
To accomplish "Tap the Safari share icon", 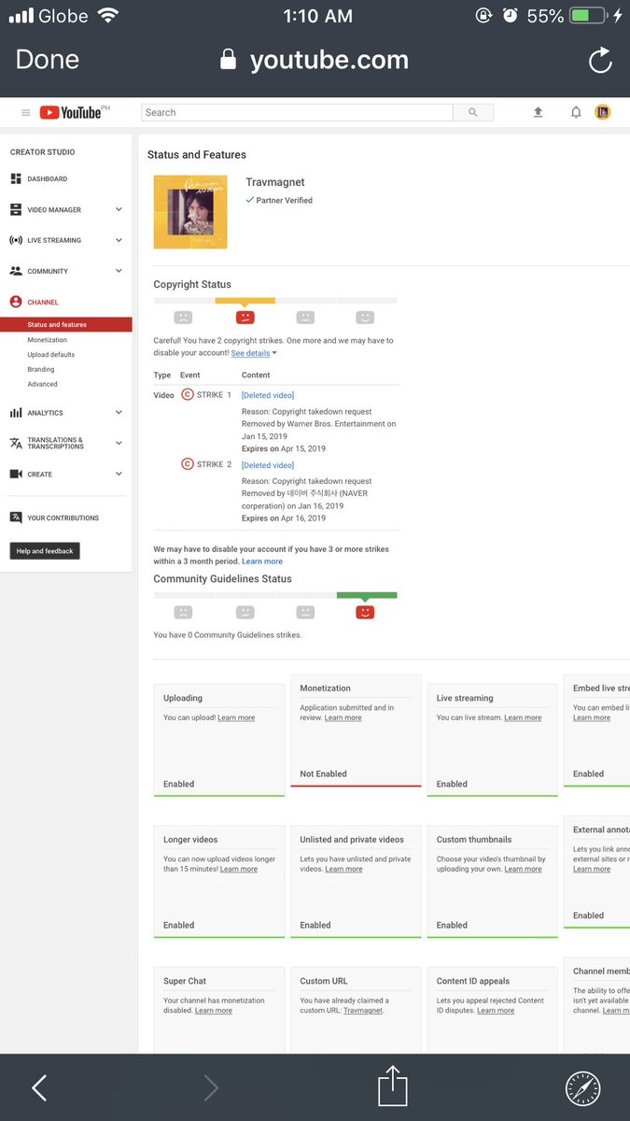I will pos(393,1086).
